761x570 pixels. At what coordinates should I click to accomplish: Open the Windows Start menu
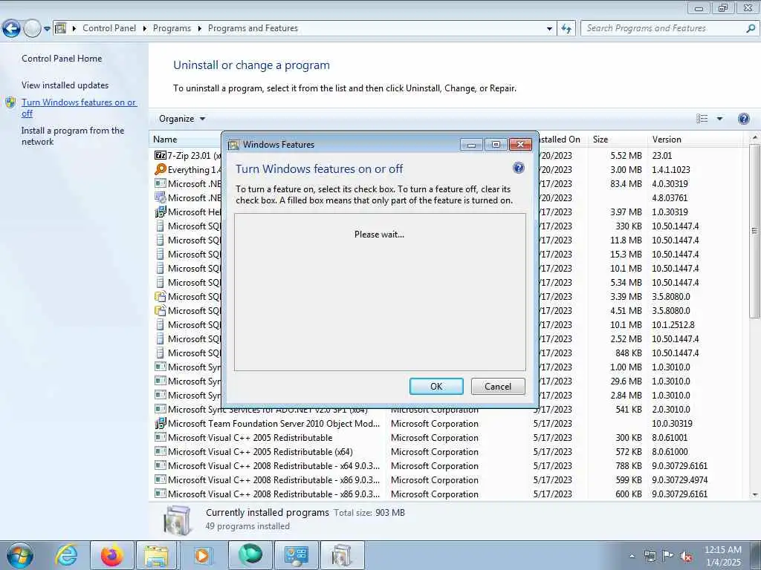coord(19,555)
